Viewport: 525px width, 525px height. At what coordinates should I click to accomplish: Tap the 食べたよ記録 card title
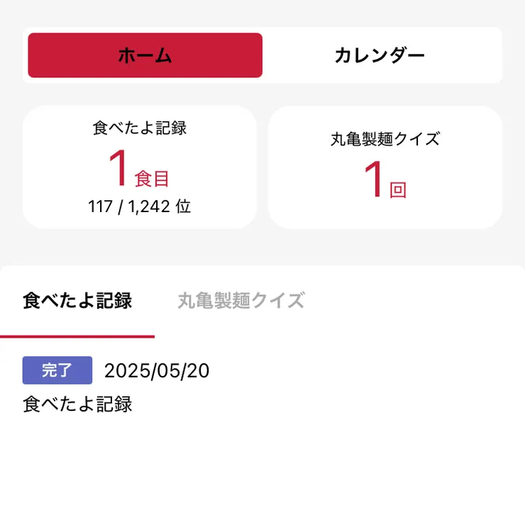click(140, 128)
